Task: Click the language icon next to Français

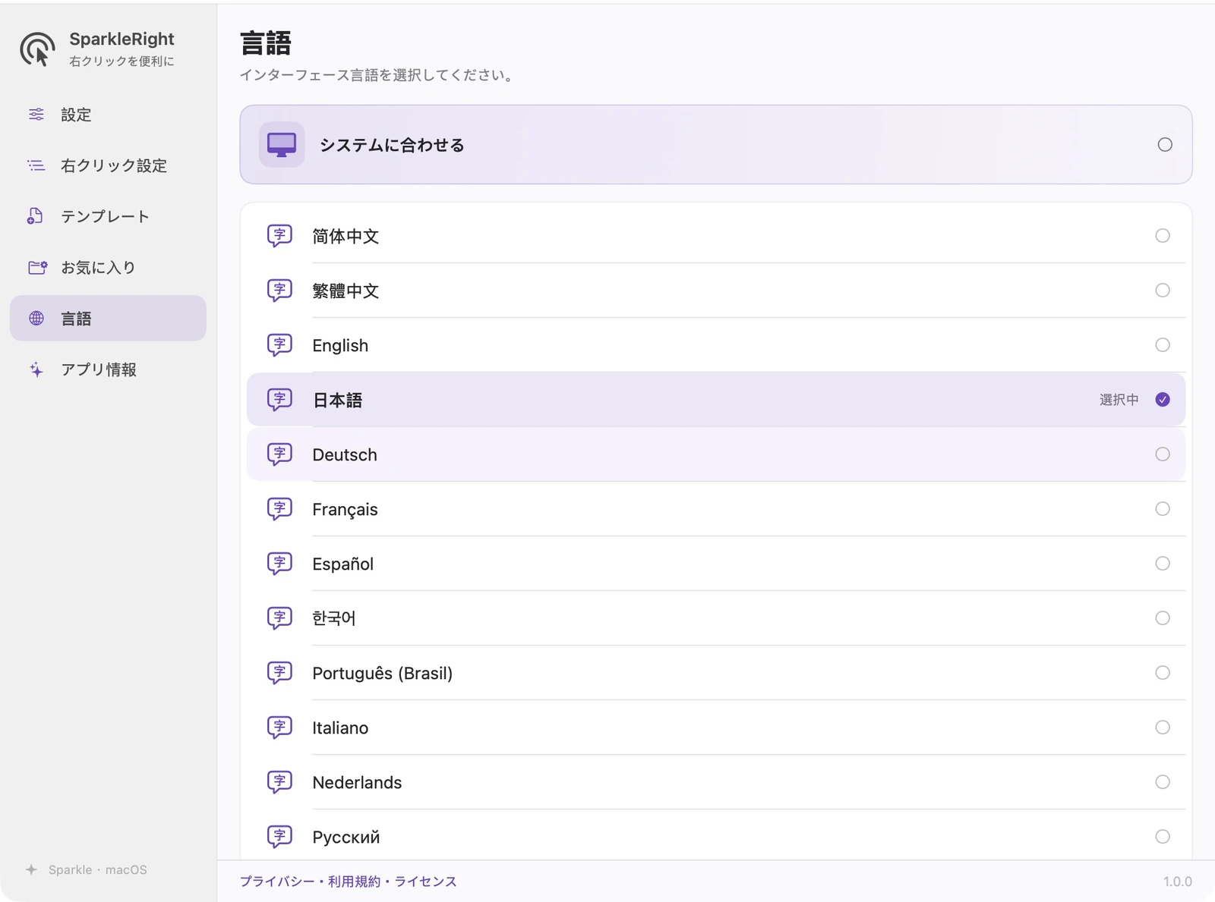Action: pyautogui.click(x=279, y=509)
